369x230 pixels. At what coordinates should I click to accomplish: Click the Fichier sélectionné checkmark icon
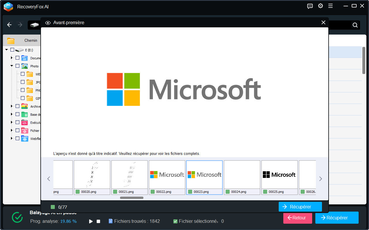coord(175,221)
